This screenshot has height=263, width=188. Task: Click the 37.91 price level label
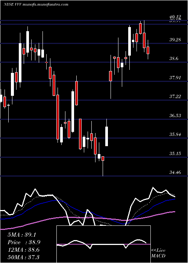coord(175,78)
